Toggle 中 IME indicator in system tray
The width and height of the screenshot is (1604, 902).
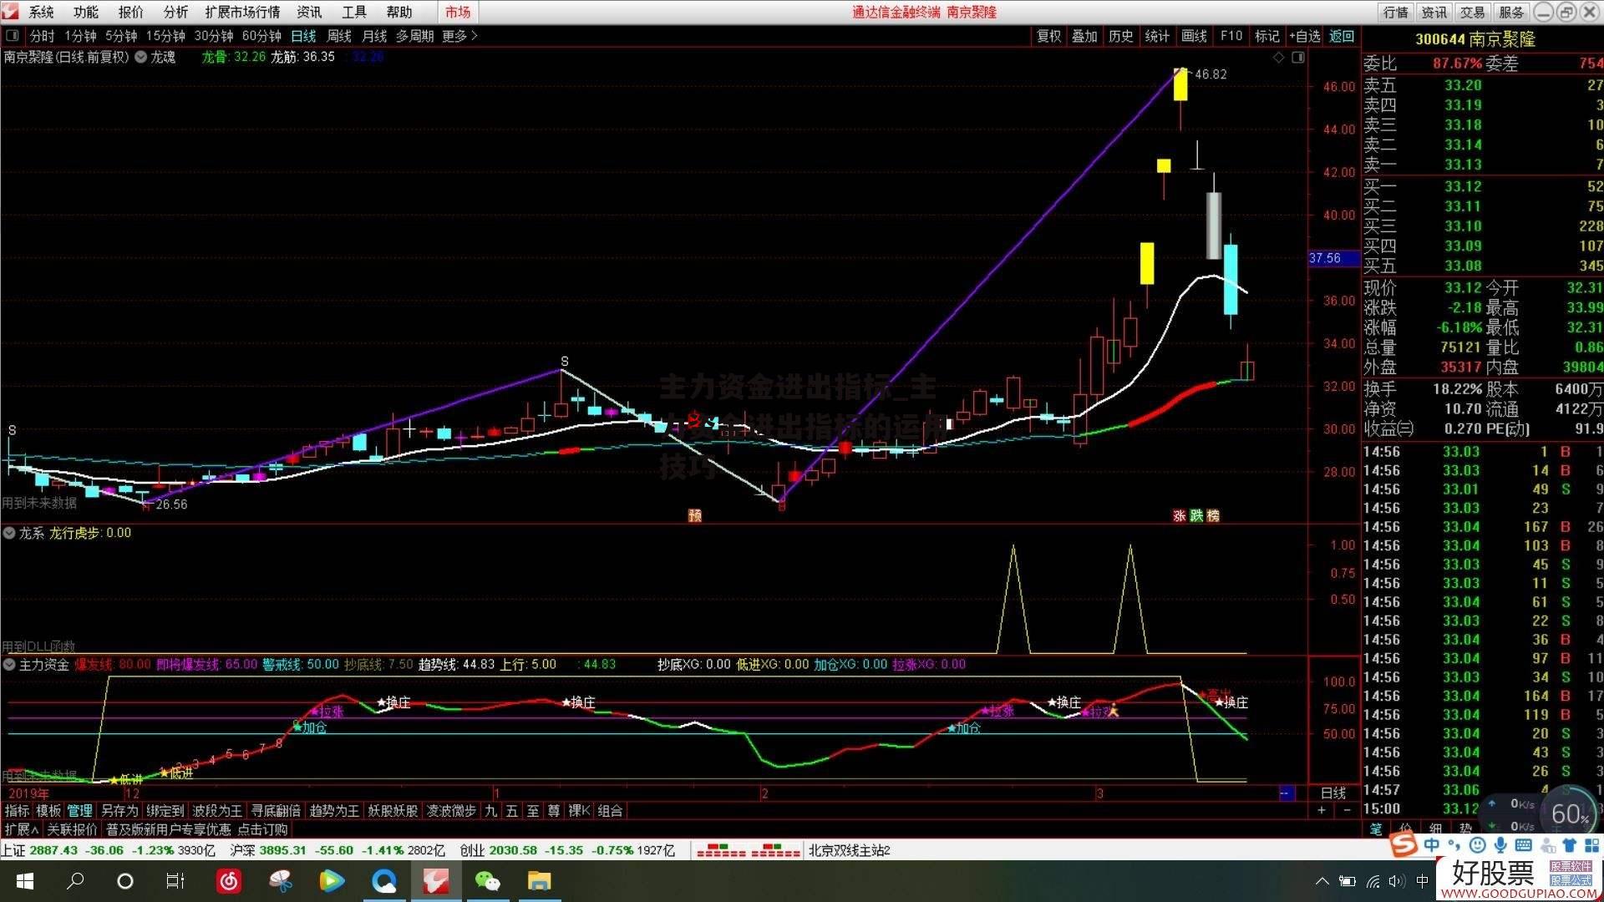click(1422, 881)
